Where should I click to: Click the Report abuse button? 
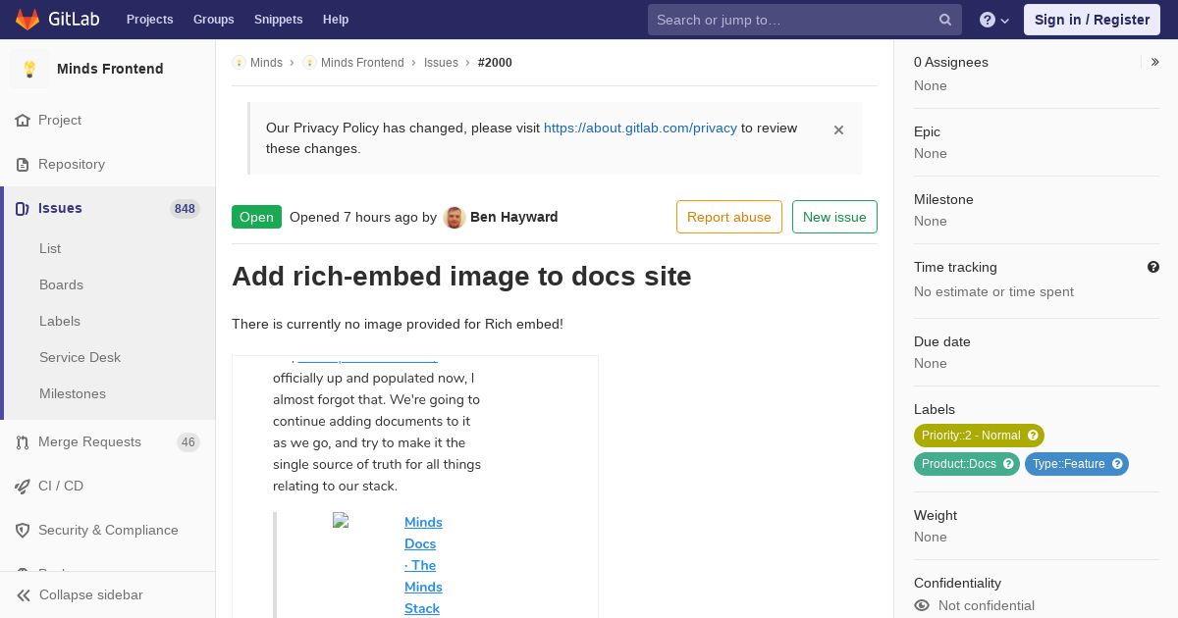[x=729, y=217]
